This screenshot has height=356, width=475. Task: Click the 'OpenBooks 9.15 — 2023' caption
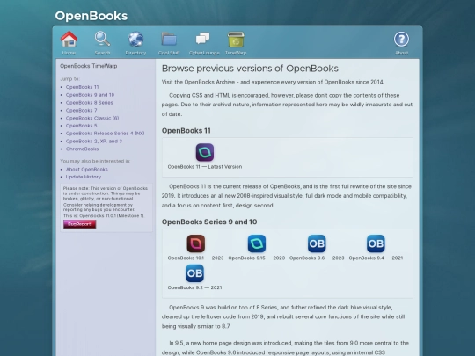pyautogui.click(x=257, y=258)
